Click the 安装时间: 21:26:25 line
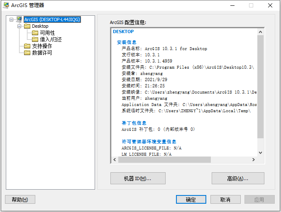Screen dimensions: 281x212 143,86
